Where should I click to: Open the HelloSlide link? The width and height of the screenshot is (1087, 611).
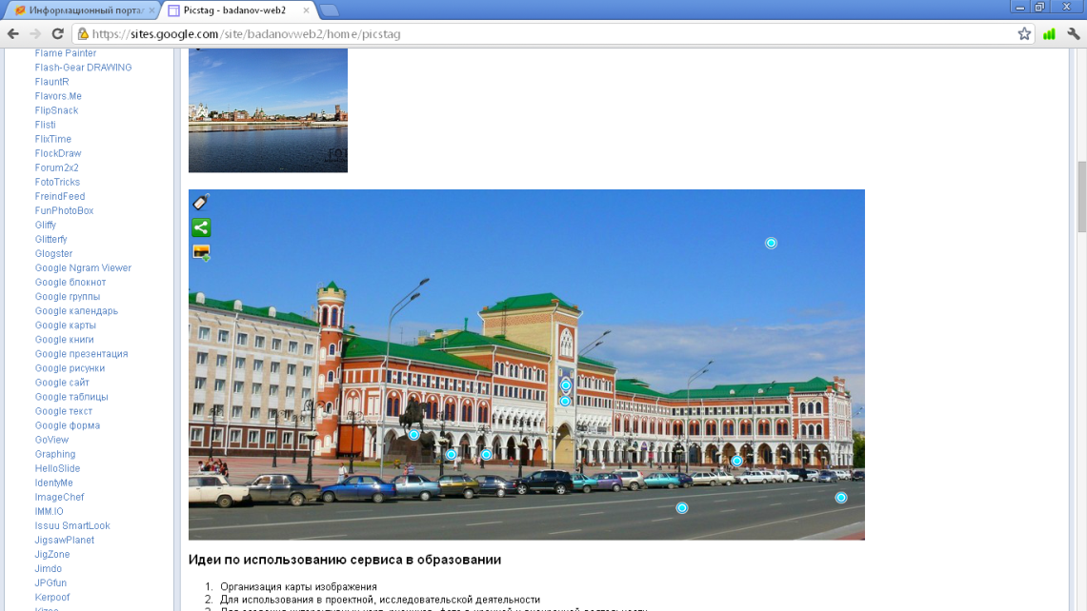57,468
